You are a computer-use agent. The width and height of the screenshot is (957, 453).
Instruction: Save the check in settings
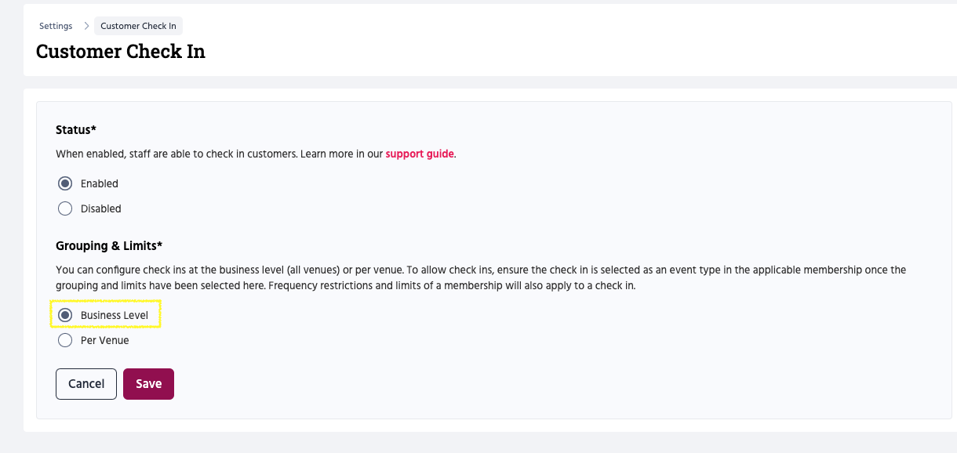(x=148, y=384)
